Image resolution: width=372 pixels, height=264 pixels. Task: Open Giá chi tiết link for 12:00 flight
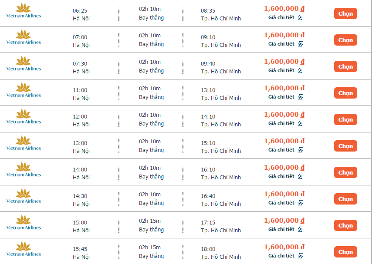pyautogui.click(x=281, y=123)
